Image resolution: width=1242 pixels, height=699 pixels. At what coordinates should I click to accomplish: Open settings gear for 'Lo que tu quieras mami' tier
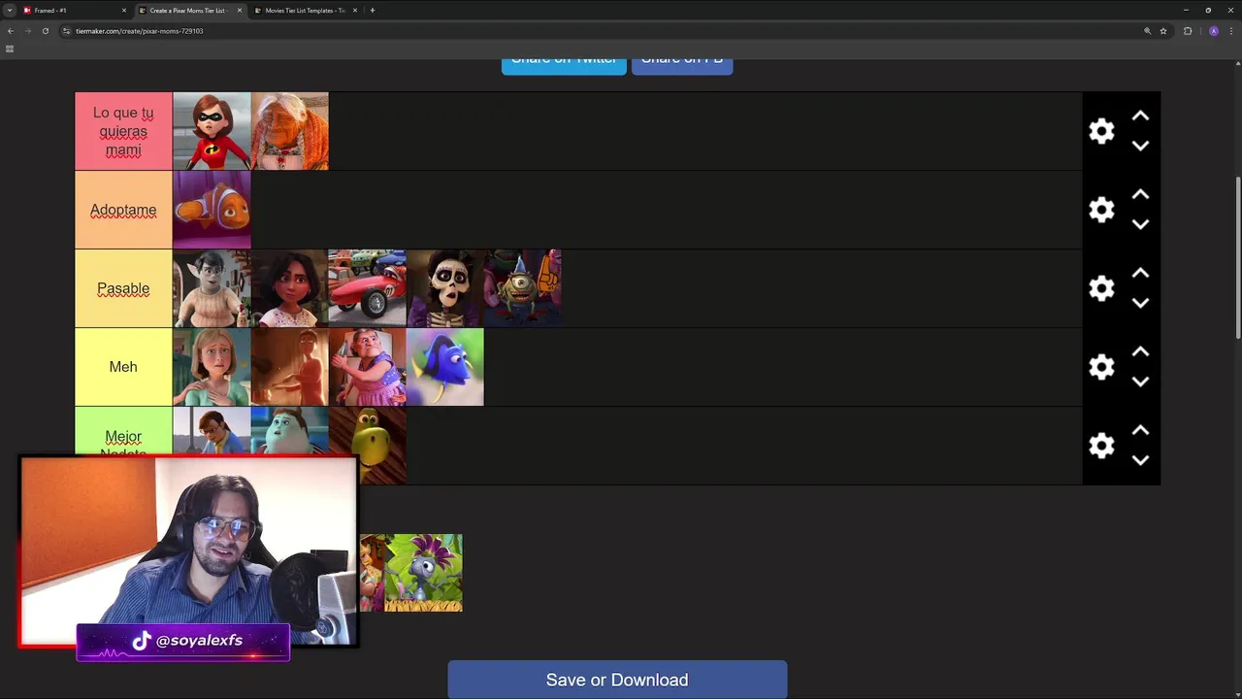[x=1101, y=131]
